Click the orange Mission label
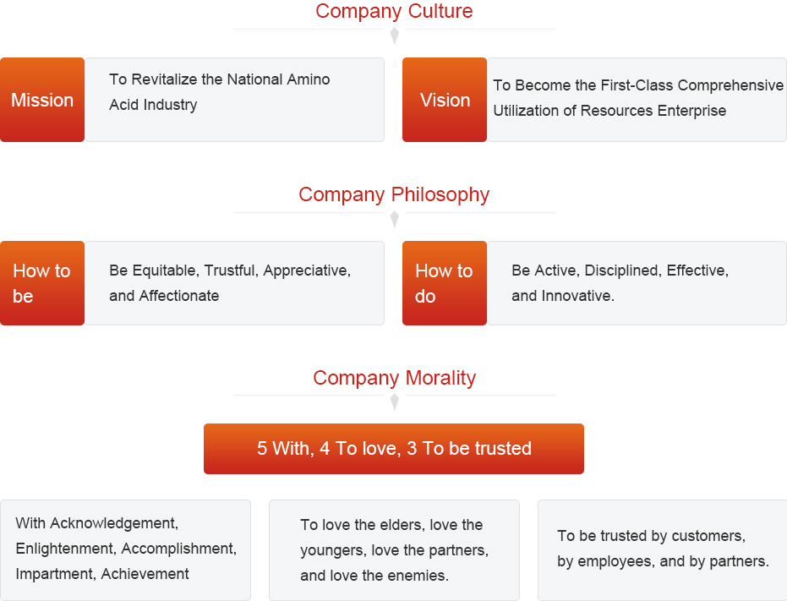The width and height of the screenshot is (787, 601). [42, 100]
